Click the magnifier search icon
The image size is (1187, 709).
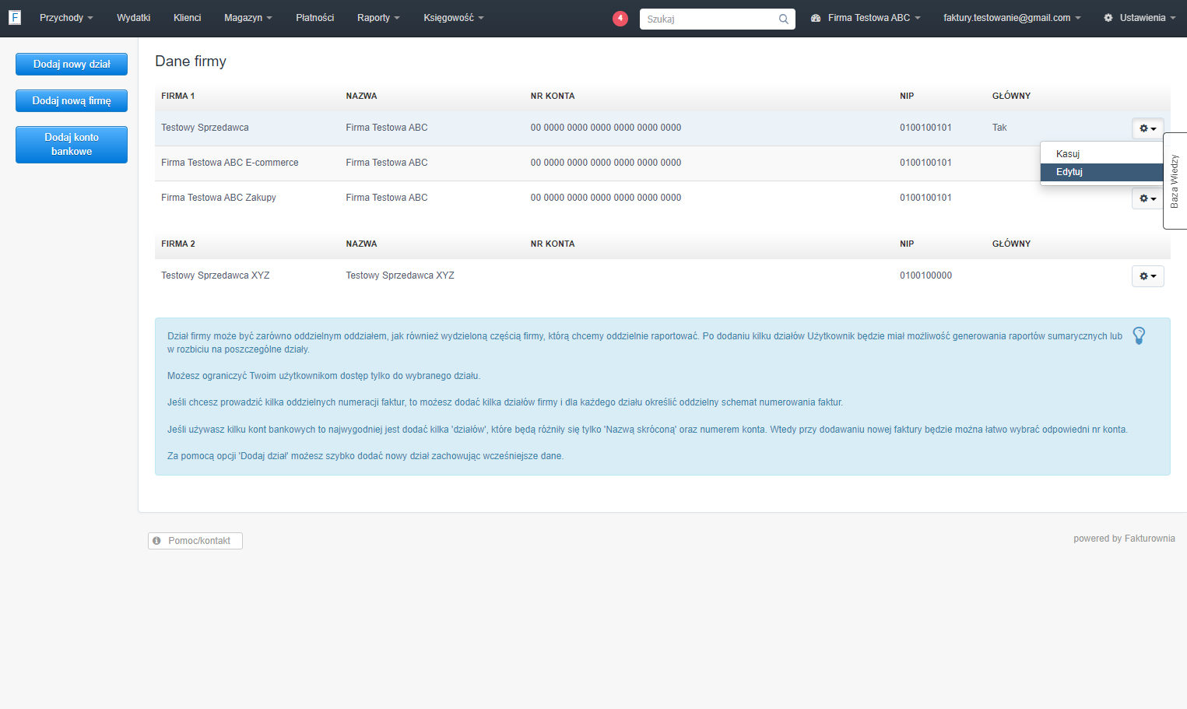(784, 19)
